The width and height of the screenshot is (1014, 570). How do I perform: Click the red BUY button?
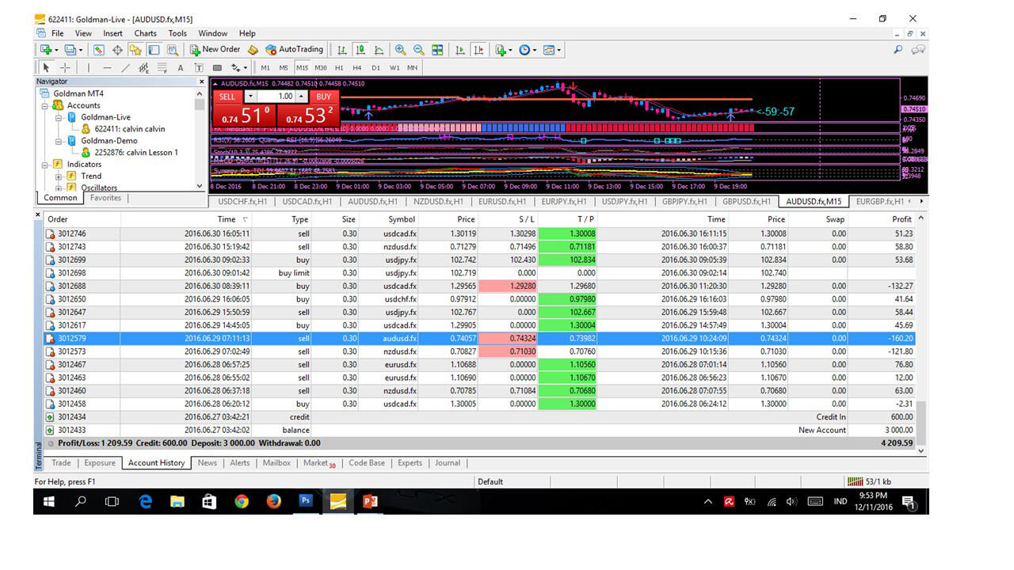323,97
